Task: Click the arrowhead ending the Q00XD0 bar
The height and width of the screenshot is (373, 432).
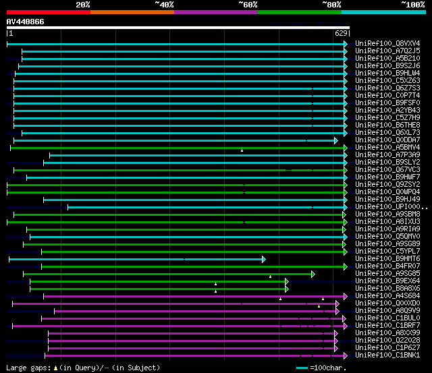Action: 337,304
